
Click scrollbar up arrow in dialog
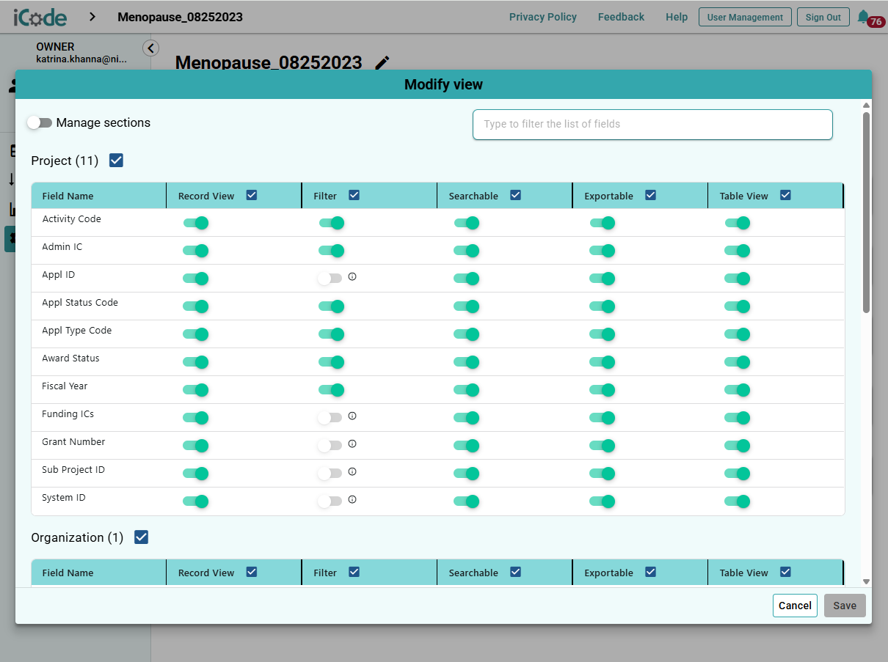[x=866, y=105]
